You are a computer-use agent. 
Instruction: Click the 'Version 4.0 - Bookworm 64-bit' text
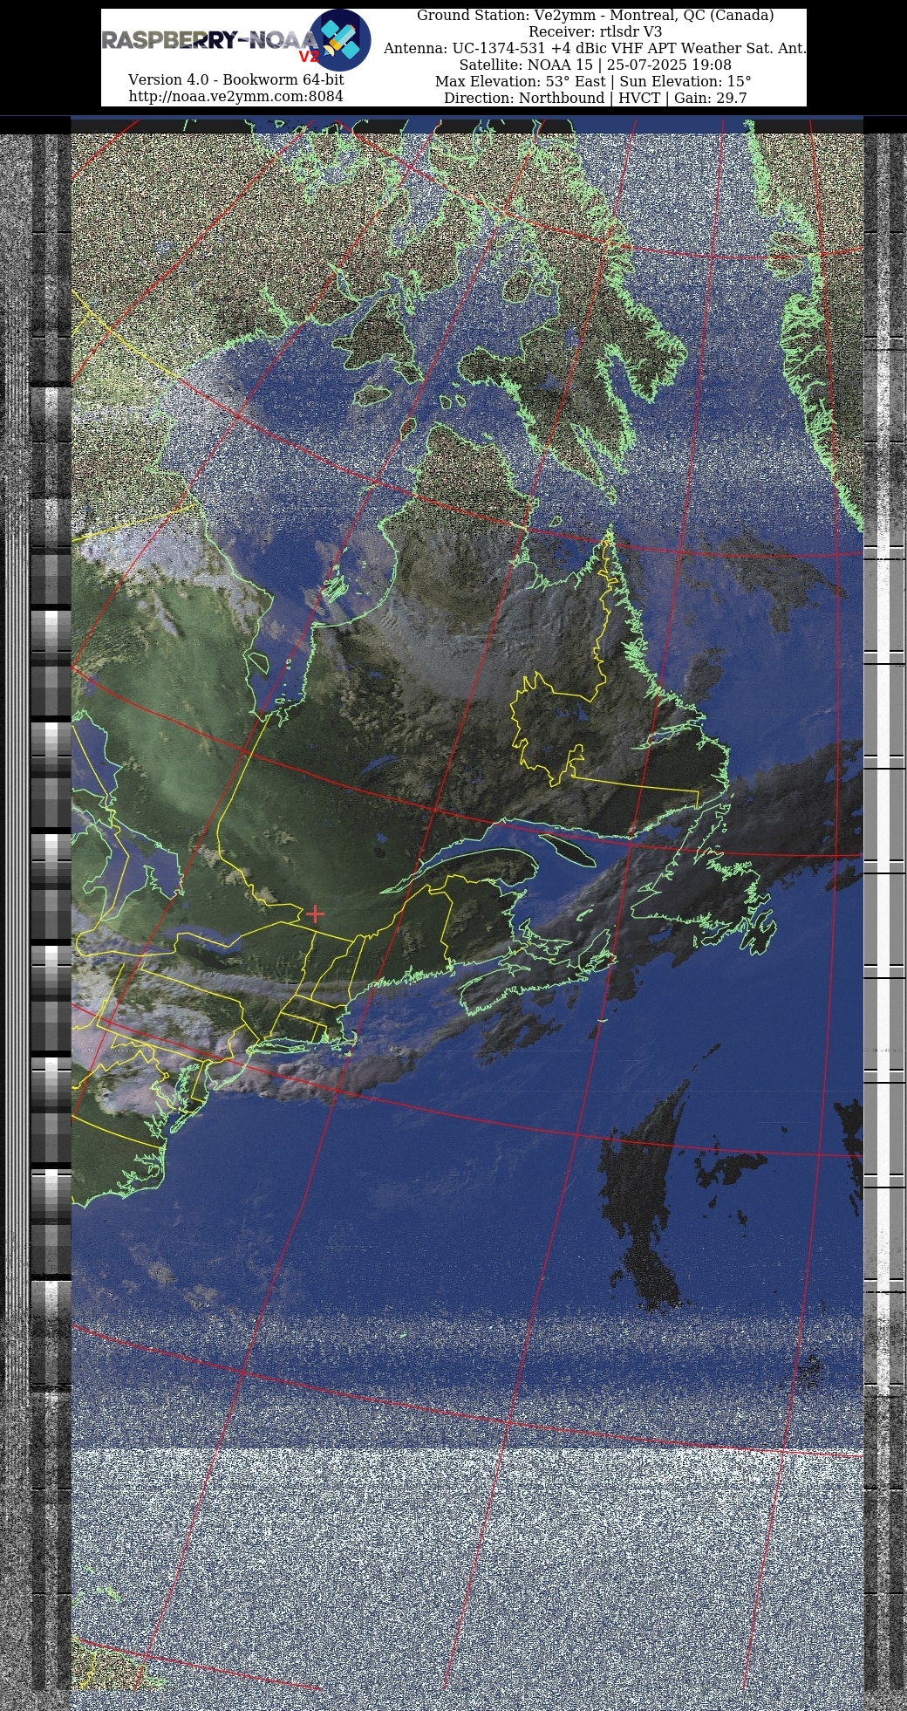235,79
